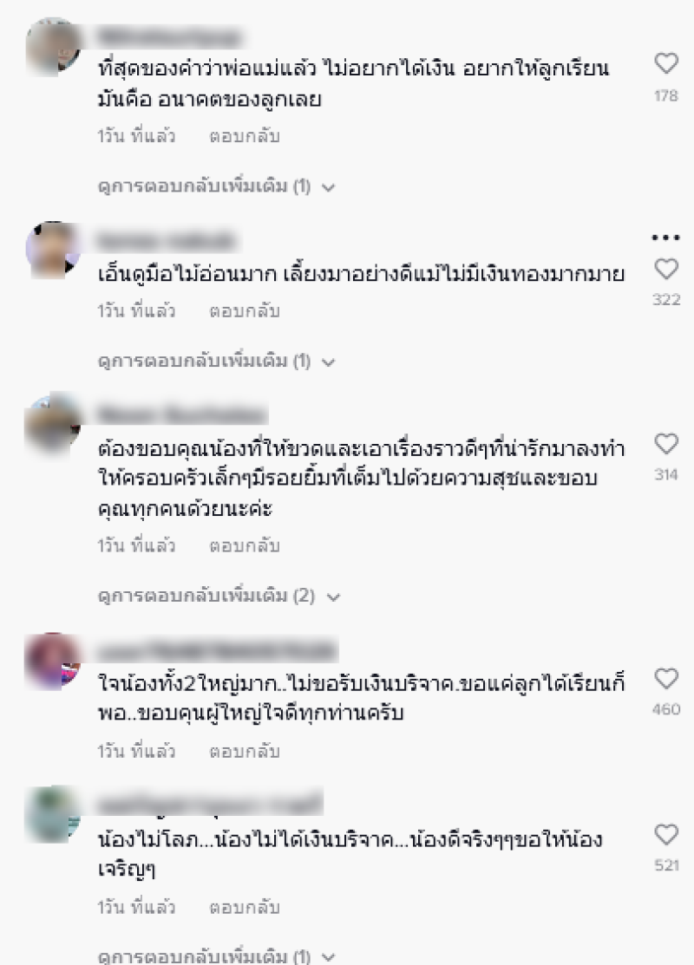Like the comment with 314 likes

coord(665,444)
